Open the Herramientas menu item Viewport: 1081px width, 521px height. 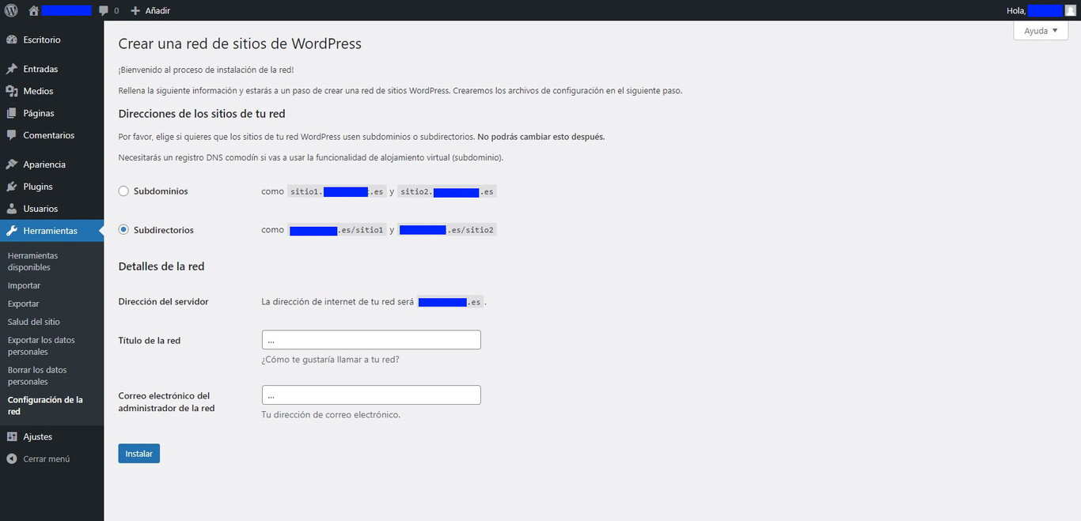tap(51, 231)
